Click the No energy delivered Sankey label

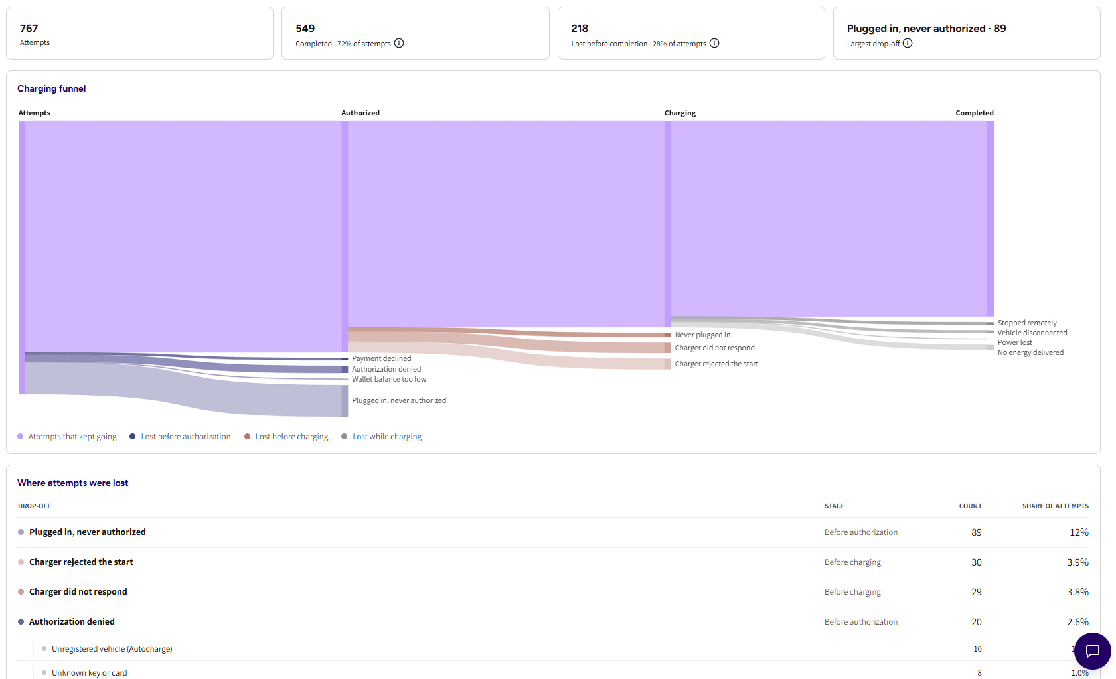coord(1030,352)
